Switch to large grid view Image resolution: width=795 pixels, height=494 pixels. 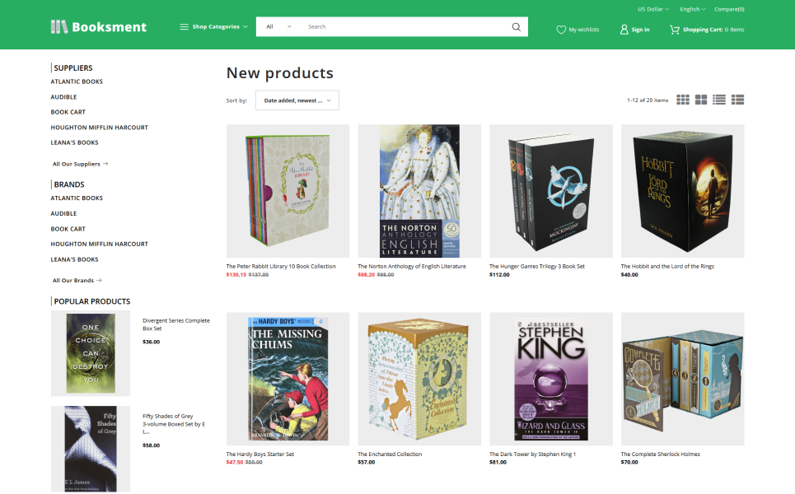click(x=701, y=100)
